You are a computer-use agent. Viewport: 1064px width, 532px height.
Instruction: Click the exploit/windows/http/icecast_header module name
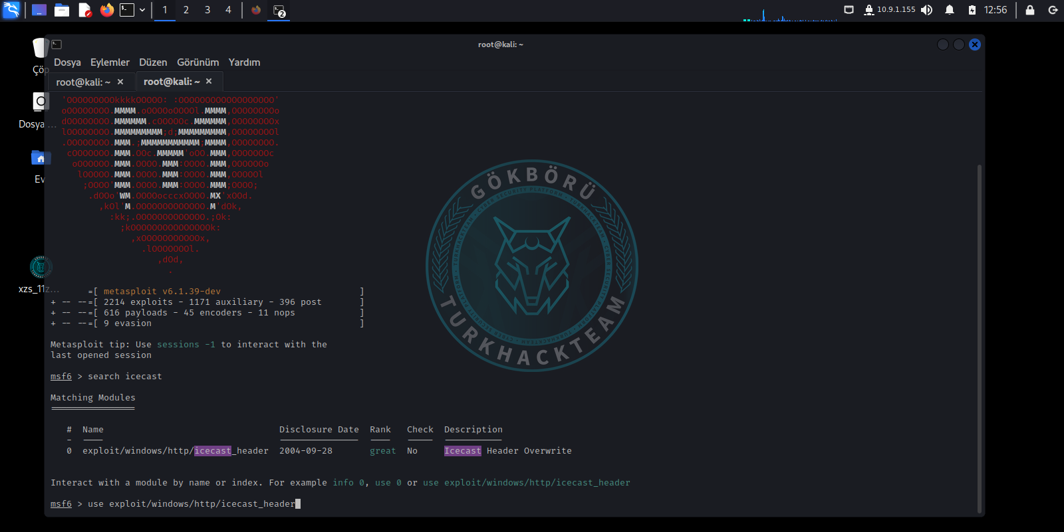click(176, 451)
